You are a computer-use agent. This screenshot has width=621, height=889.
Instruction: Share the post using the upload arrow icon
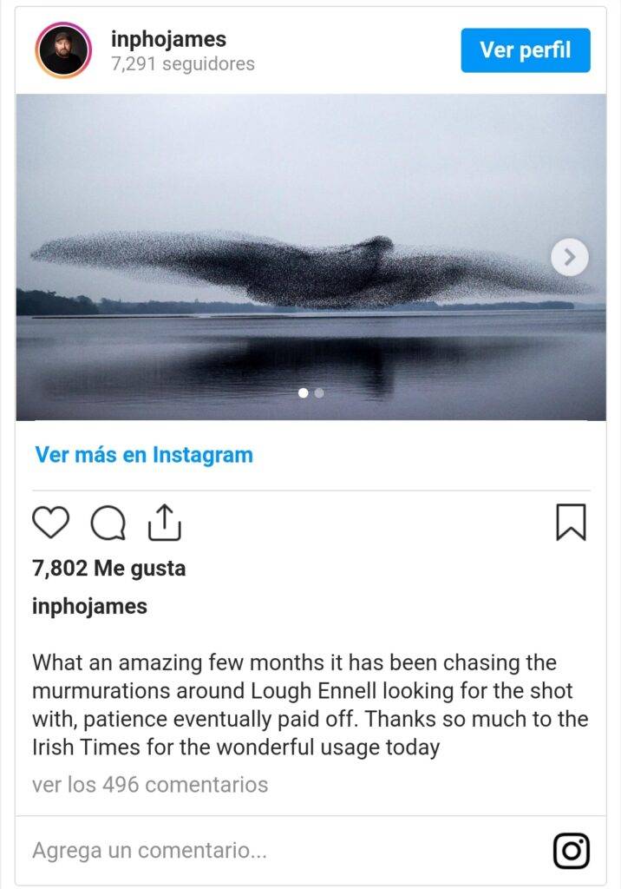click(164, 522)
